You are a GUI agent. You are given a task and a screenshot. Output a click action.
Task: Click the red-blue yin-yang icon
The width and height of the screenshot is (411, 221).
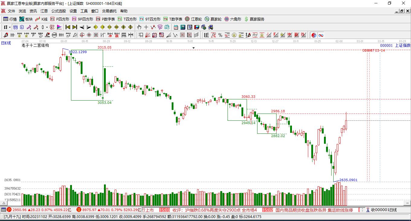coord(314,35)
